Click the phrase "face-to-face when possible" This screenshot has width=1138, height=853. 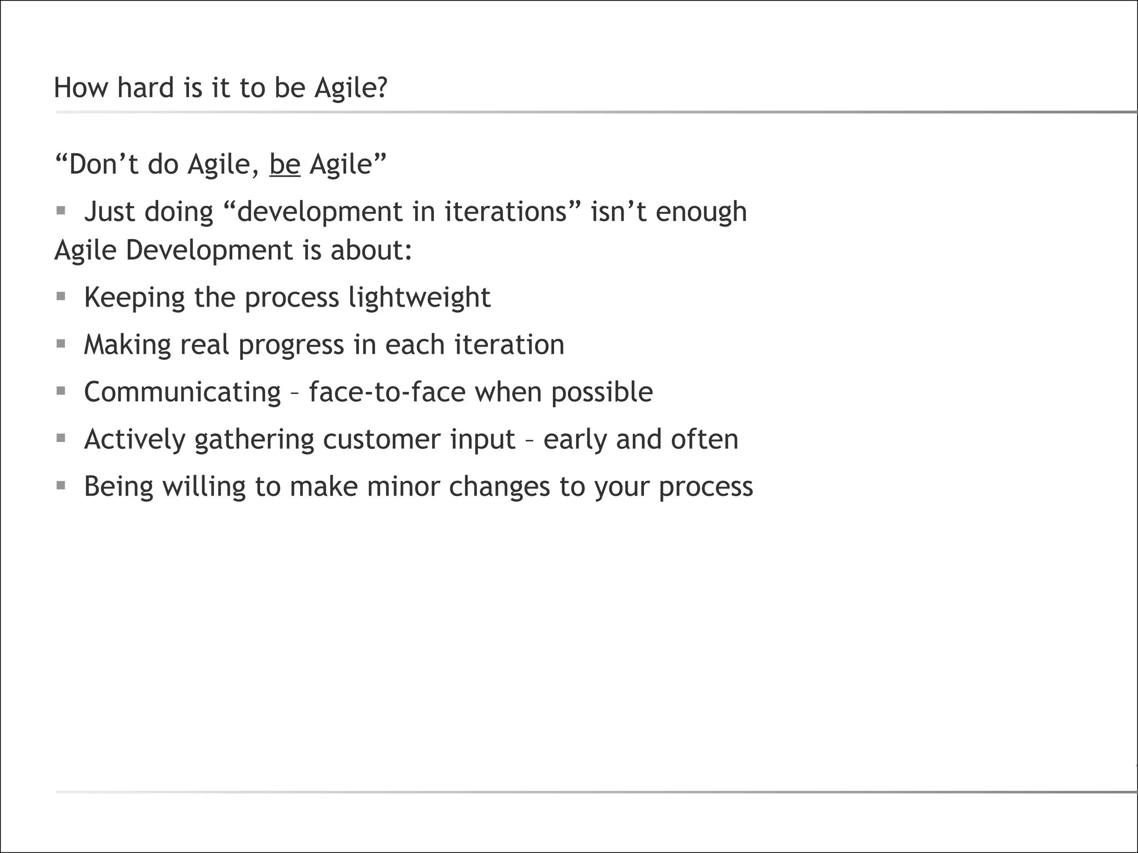[x=481, y=392]
